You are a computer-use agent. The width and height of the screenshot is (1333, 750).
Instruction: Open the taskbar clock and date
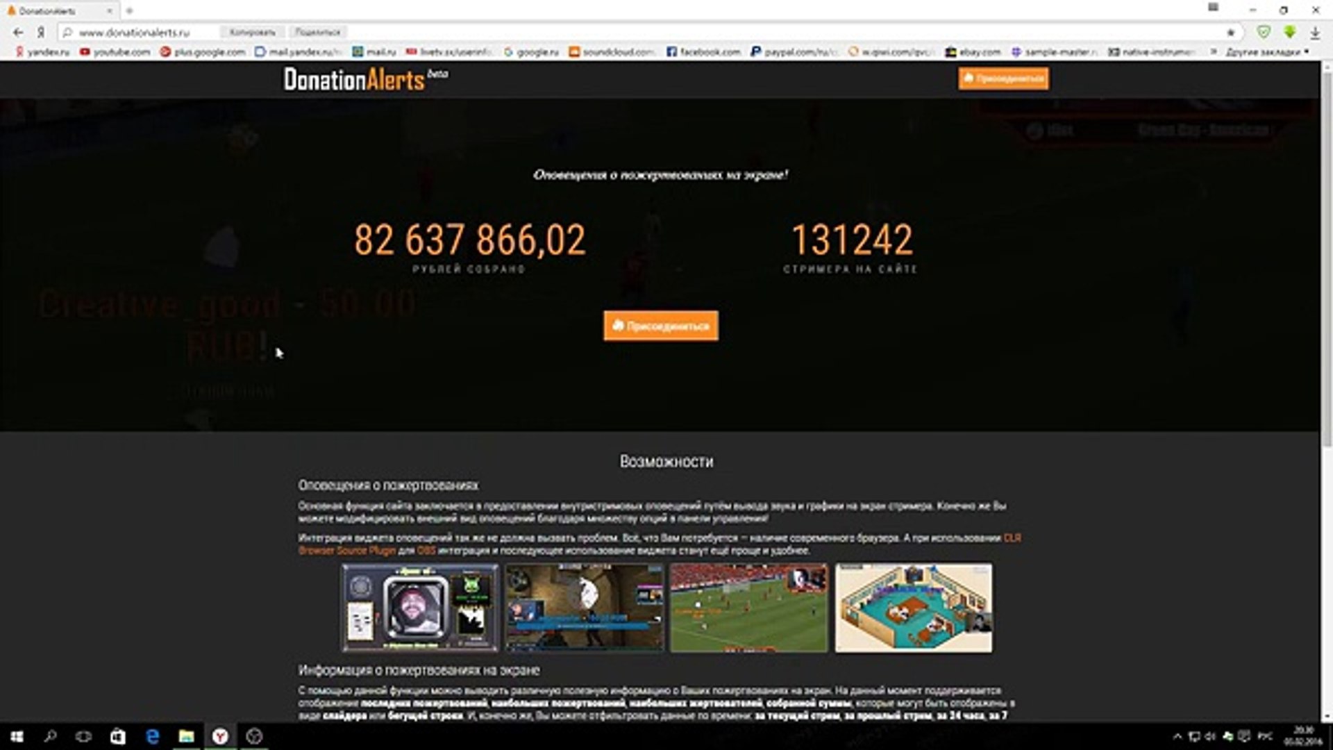1303,736
